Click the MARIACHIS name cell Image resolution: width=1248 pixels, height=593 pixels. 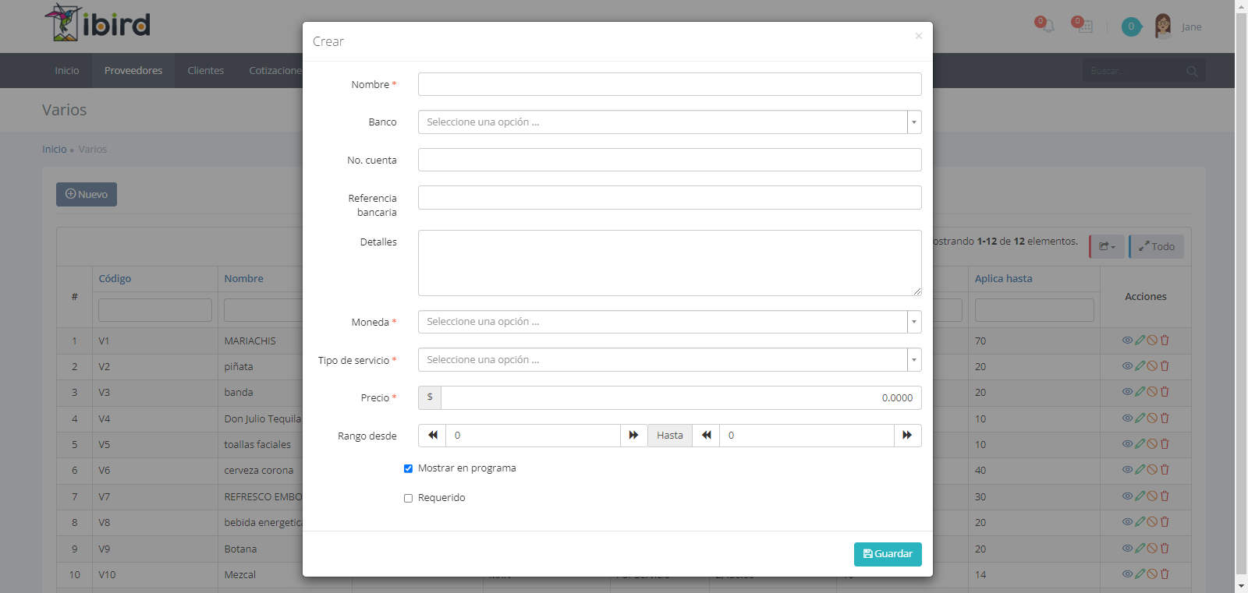(x=250, y=341)
